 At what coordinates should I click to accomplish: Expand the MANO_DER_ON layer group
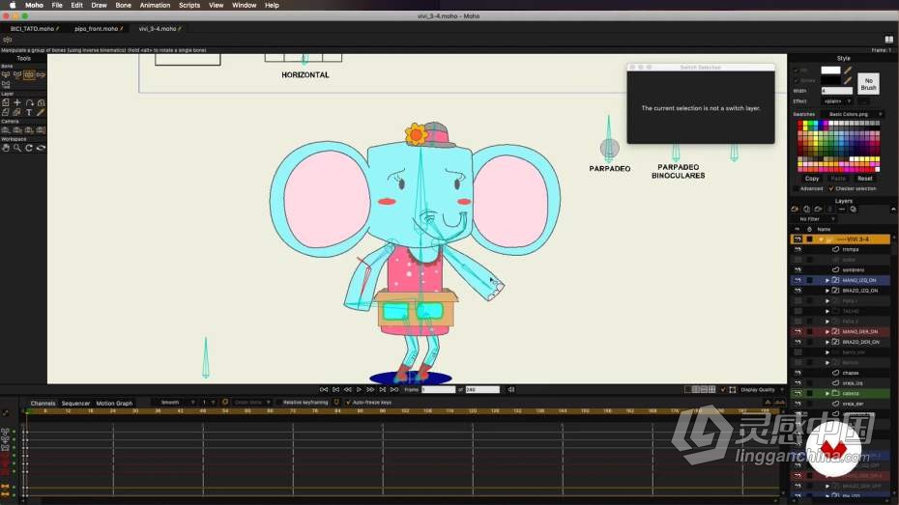pos(827,331)
